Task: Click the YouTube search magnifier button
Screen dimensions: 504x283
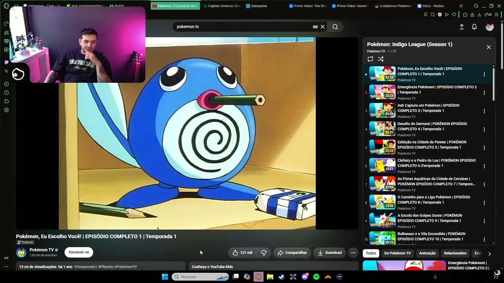Action: [x=335, y=27]
